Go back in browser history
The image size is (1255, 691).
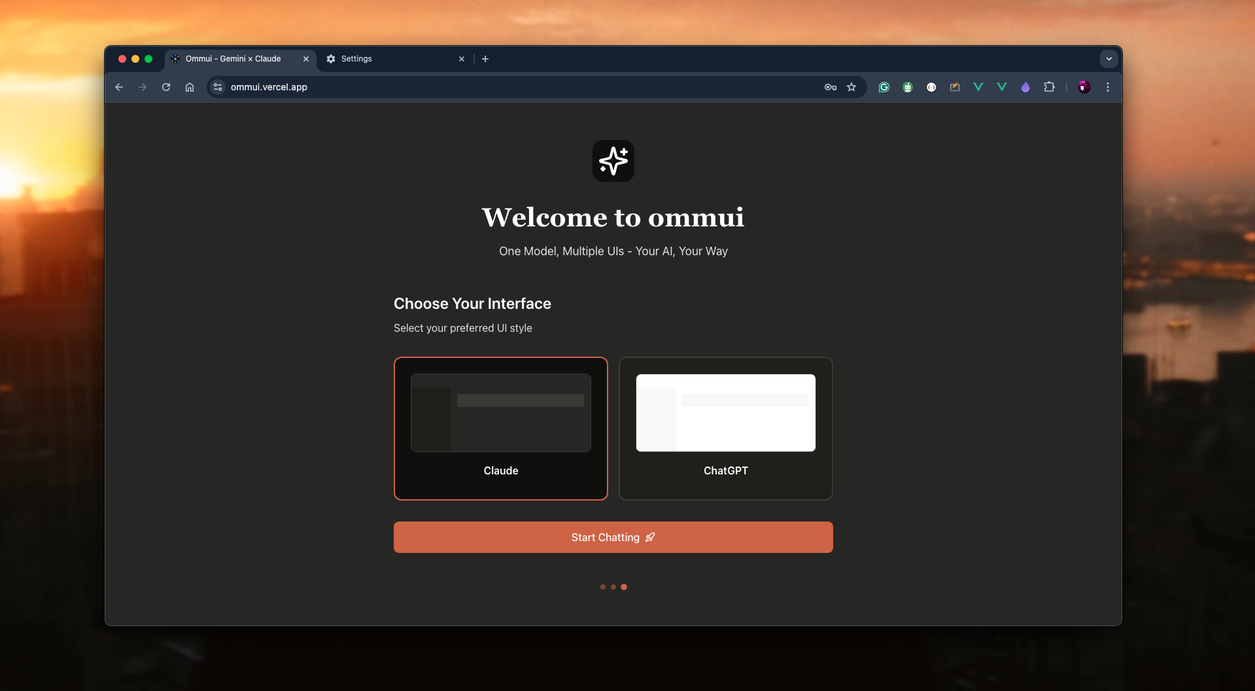[119, 87]
